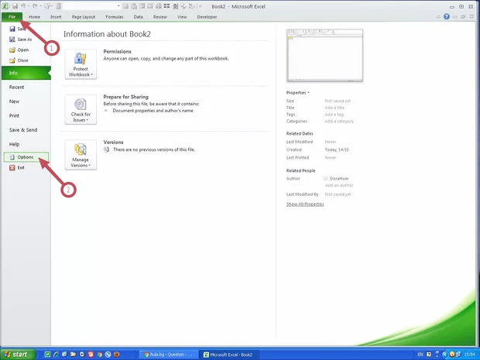Open Excel Options from the sidebar
Viewport: 480px width, 360px height.
[x=25, y=156]
